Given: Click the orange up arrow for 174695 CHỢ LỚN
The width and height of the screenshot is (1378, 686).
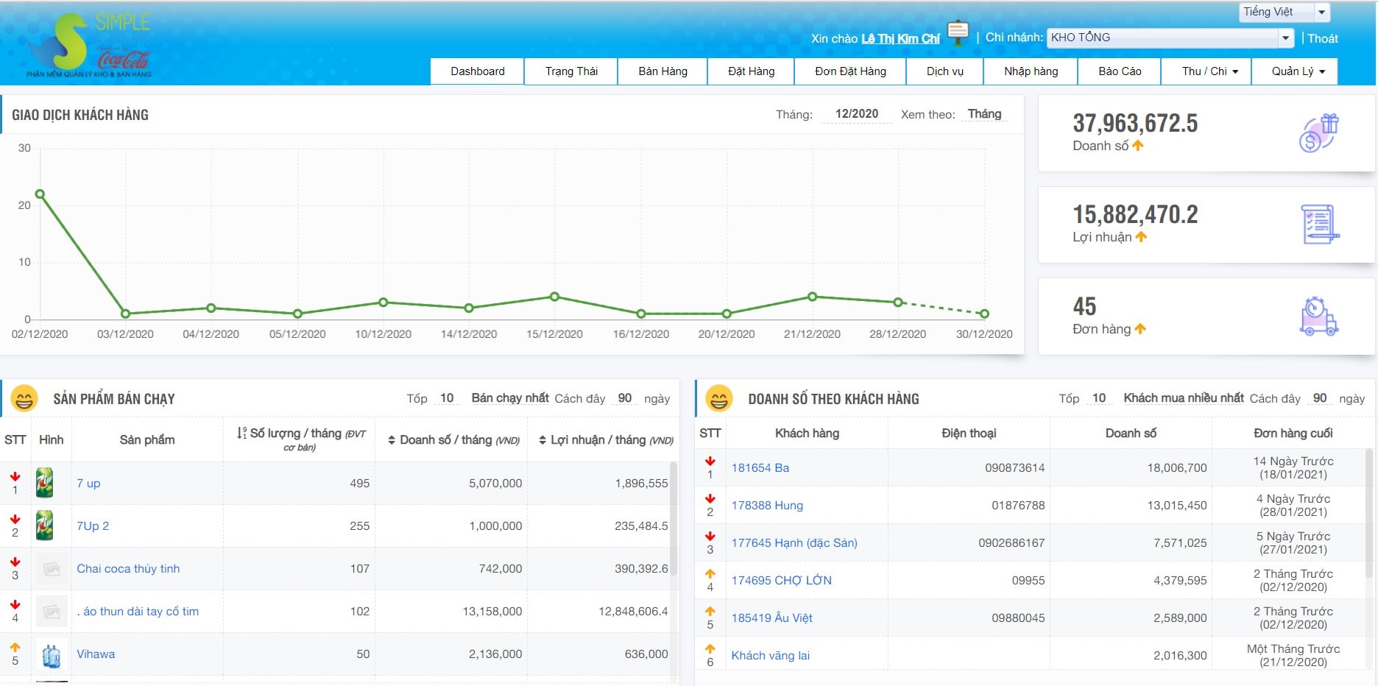Looking at the screenshot, I should [710, 573].
